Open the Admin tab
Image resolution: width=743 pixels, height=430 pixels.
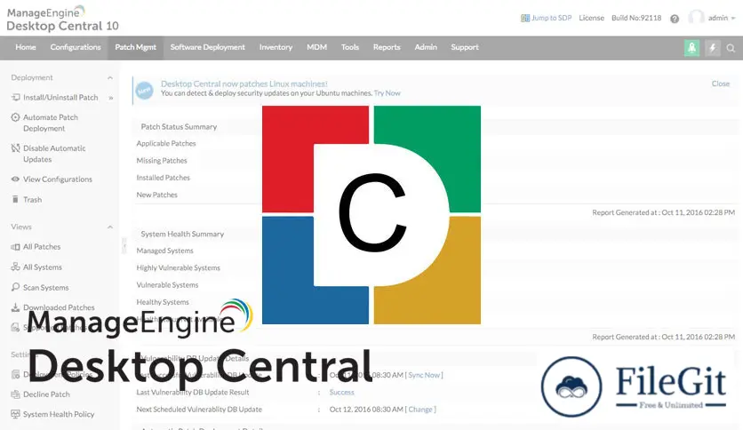tap(426, 47)
